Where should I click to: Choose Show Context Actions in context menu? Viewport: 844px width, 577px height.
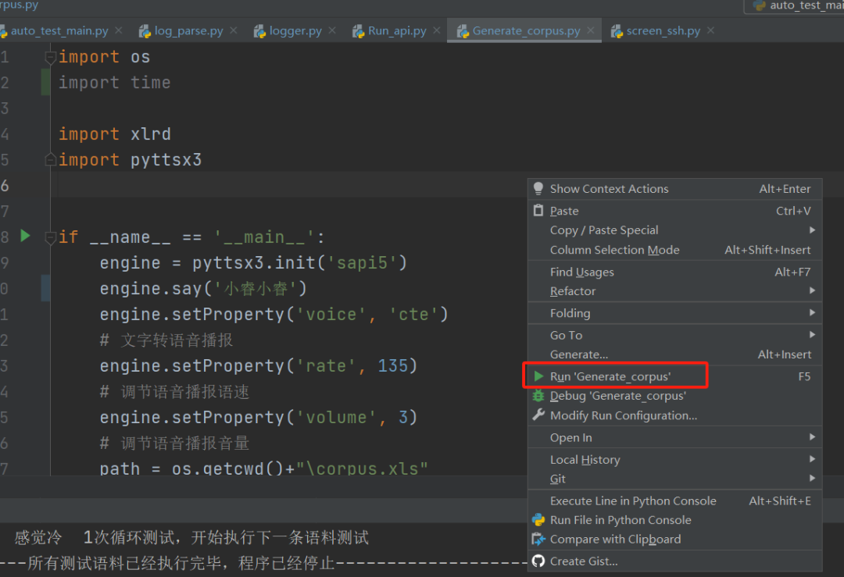point(675,189)
